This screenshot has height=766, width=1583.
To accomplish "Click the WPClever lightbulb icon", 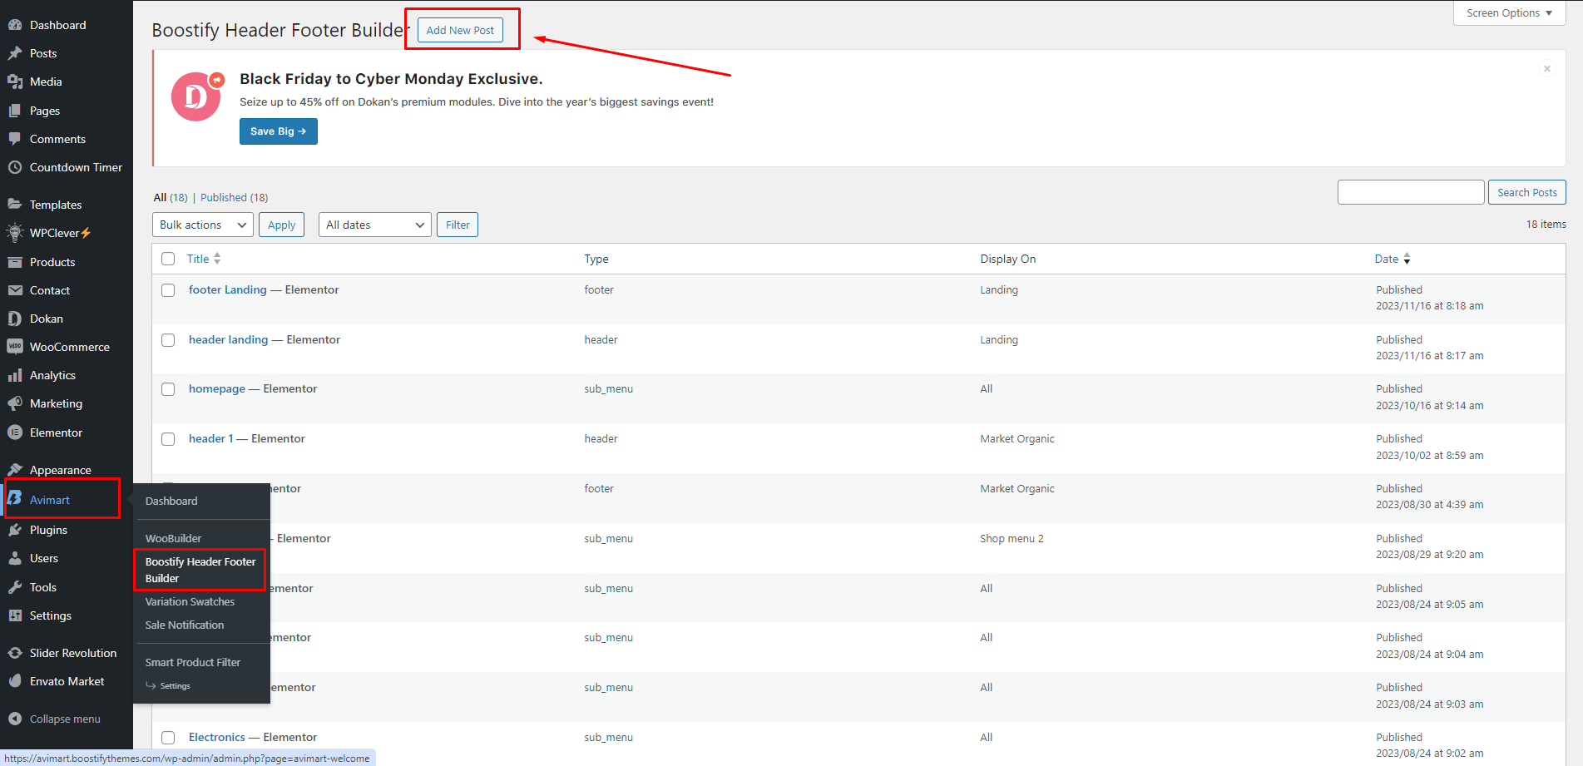I will [15, 233].
